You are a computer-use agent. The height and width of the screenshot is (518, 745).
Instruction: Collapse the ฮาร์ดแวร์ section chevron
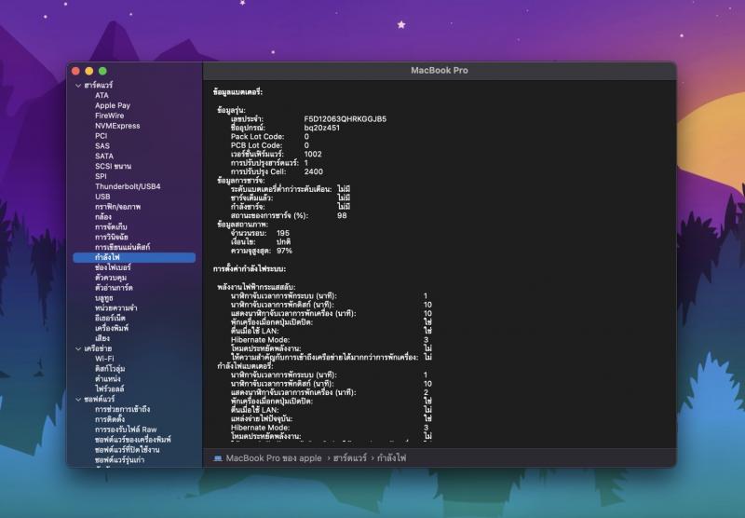(x=78, y=86)
